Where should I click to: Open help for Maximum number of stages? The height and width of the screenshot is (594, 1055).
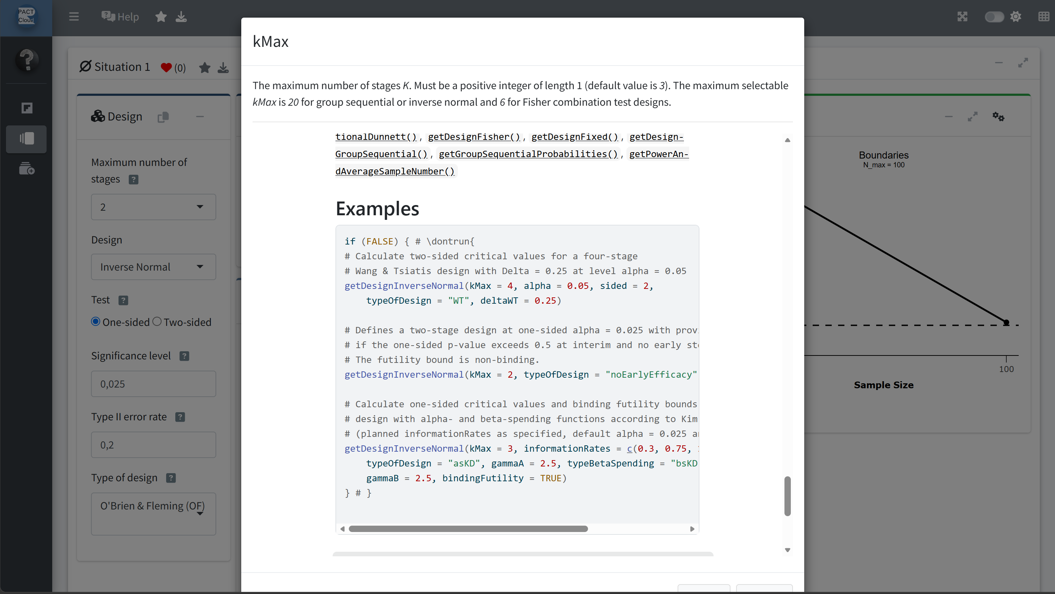134,180
